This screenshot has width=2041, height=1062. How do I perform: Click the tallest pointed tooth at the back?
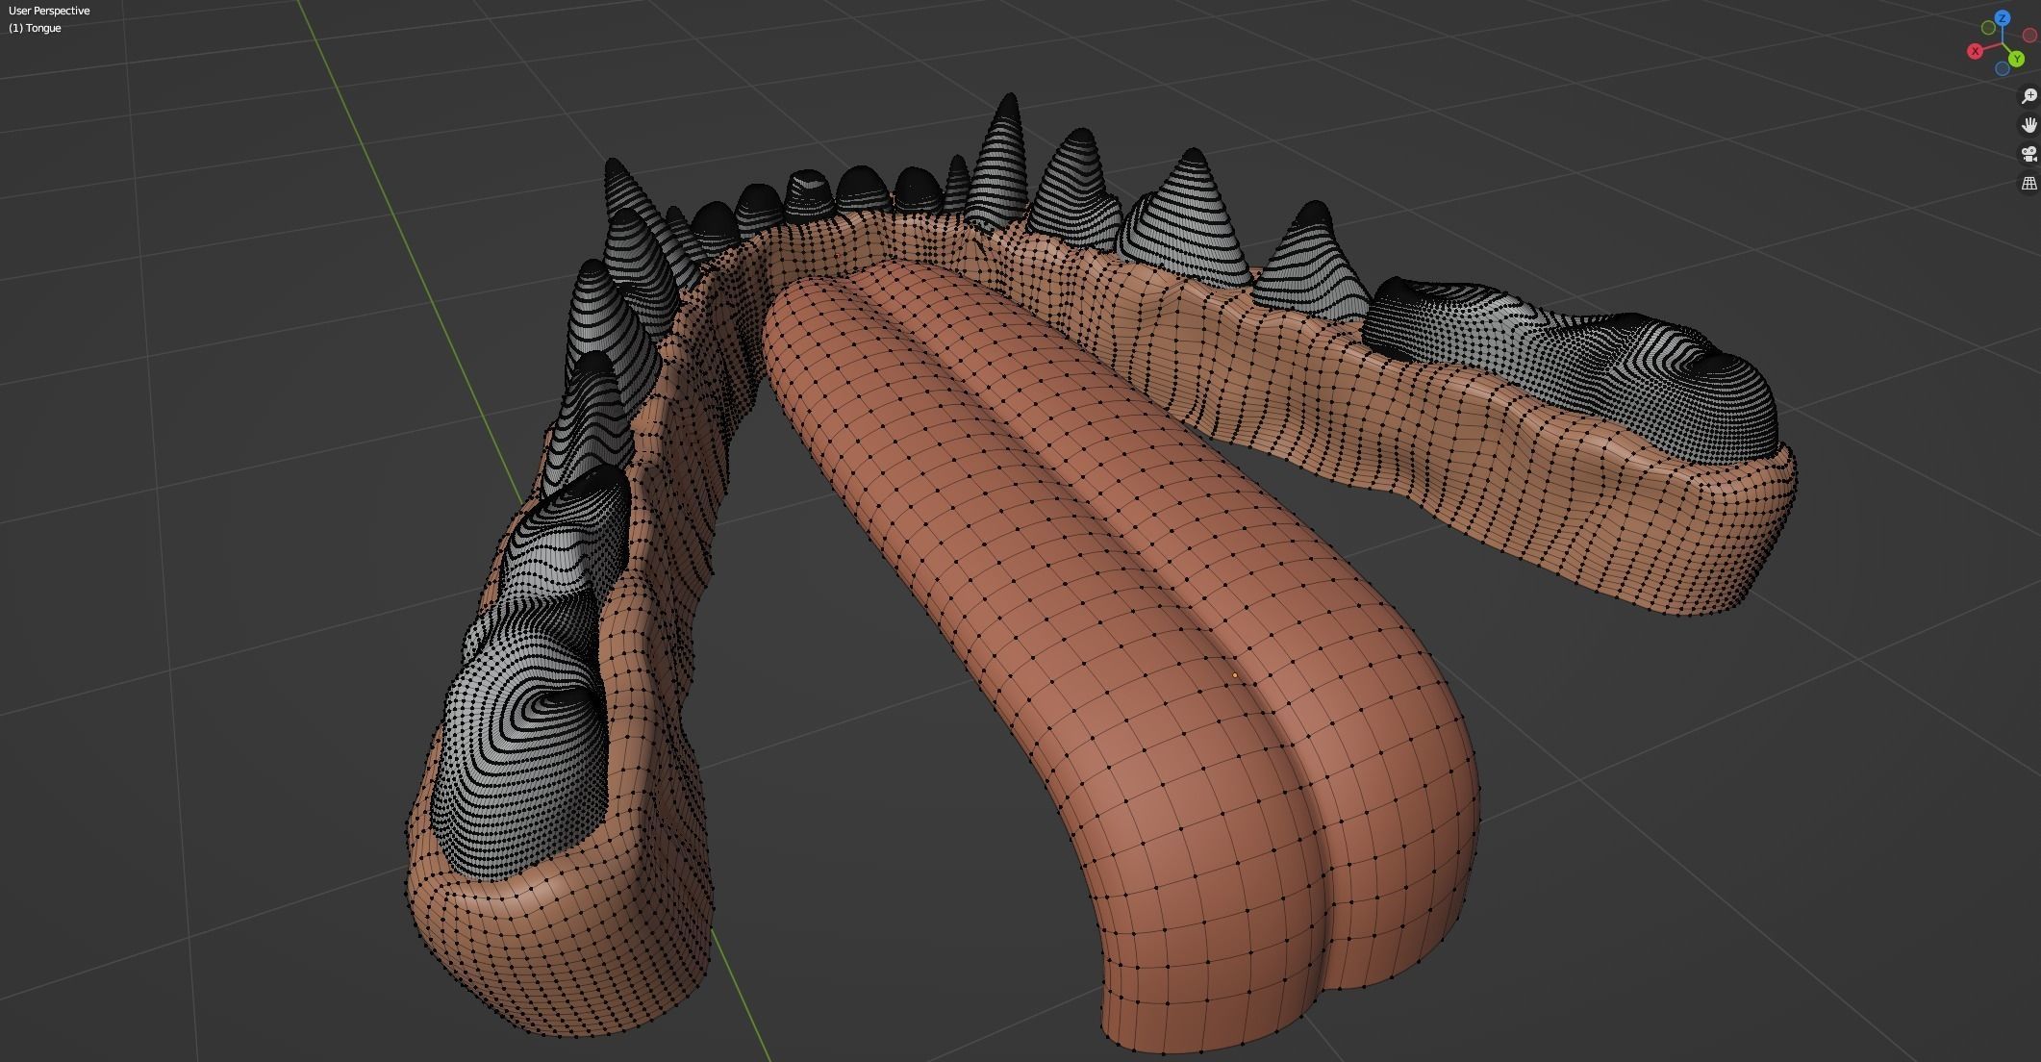[x=1005, y=154]
